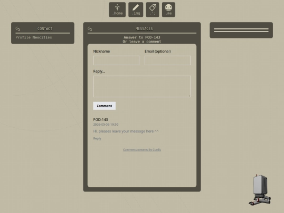Click the POD-143 commenter name

100,119
